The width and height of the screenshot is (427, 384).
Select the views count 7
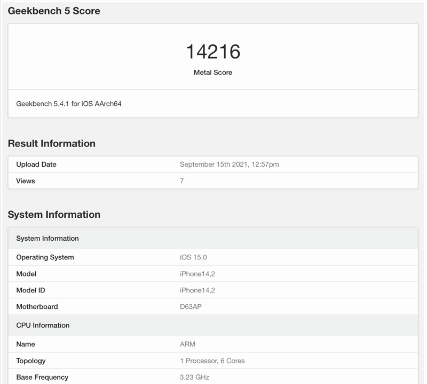181,181
